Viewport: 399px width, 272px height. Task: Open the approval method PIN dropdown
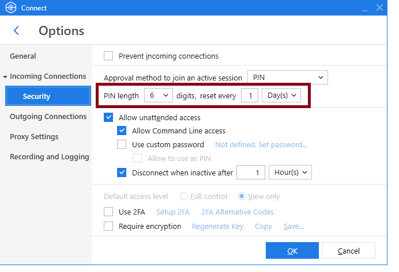[x=287, y=77]
